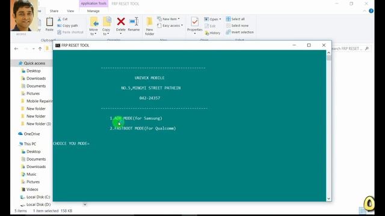The image size is (385, 216).
Task: Open the Manage ribbon tab
Action: tap(93, 11)
